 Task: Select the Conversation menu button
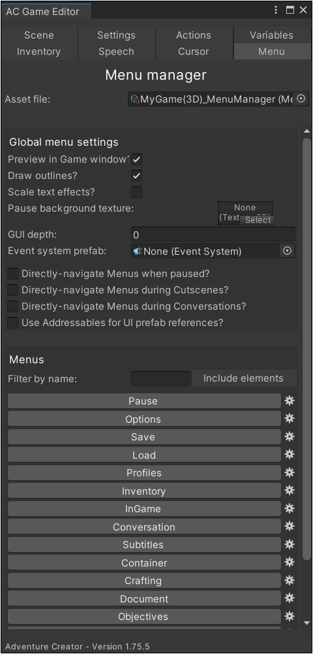[x=144, y=527]
